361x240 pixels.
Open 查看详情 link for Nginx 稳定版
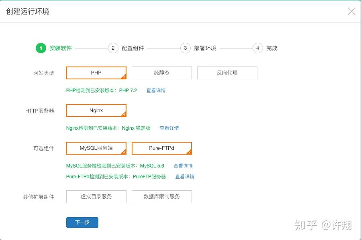point(169,128)
